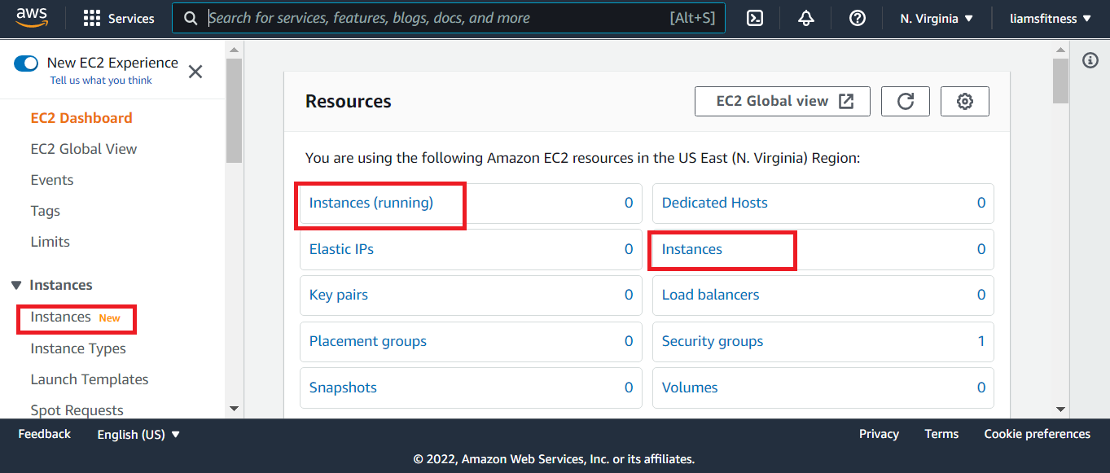Viewport: 1110px width, 473px height.
Task: Open the notifications bell
Action: click(806, 18)
